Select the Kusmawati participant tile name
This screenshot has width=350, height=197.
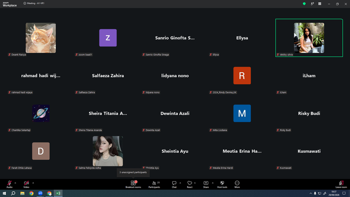point(309,151)
